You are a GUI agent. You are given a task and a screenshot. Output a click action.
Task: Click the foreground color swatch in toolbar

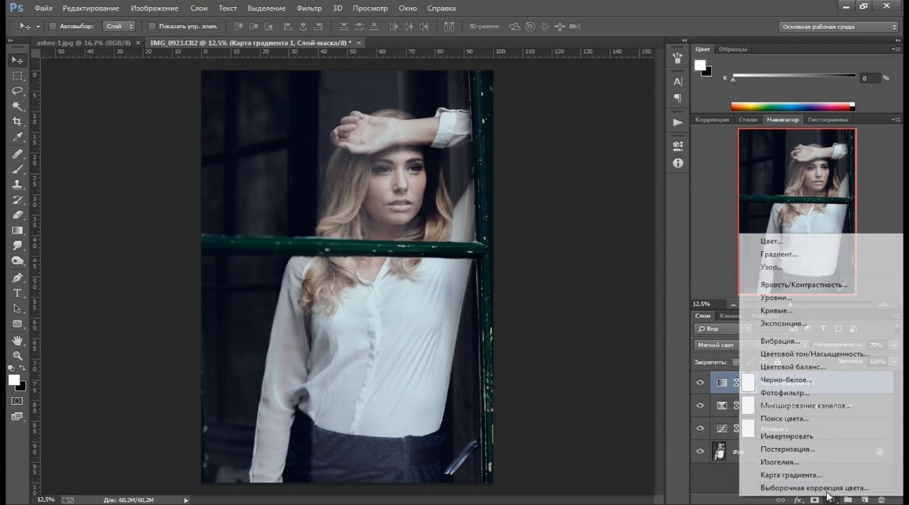pos(14,381)
